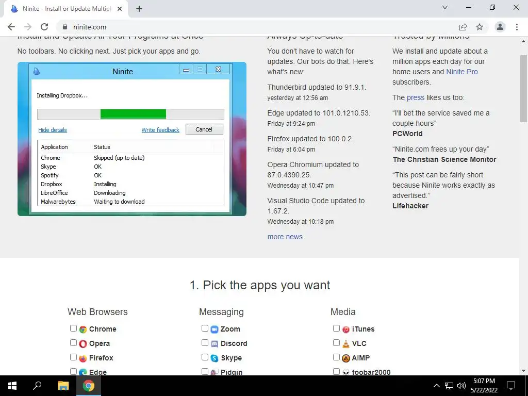Click the Discord app icon
528x396 pixels.
(x=214, y=344)
